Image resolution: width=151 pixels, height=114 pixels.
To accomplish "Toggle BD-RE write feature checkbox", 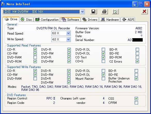I will coord(136,75).
